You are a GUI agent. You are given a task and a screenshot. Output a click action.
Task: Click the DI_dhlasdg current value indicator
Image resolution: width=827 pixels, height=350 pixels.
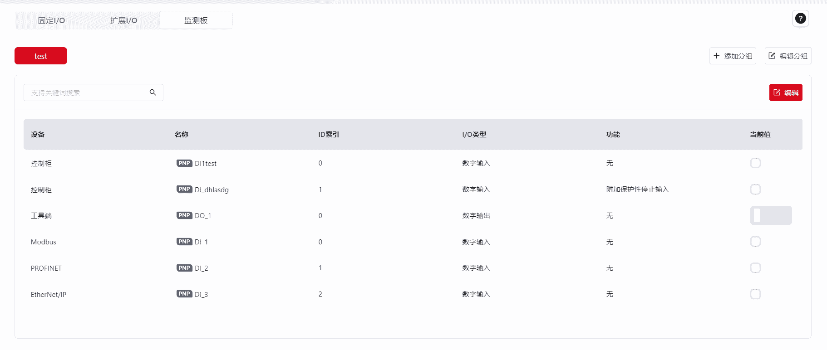[755, 190]
